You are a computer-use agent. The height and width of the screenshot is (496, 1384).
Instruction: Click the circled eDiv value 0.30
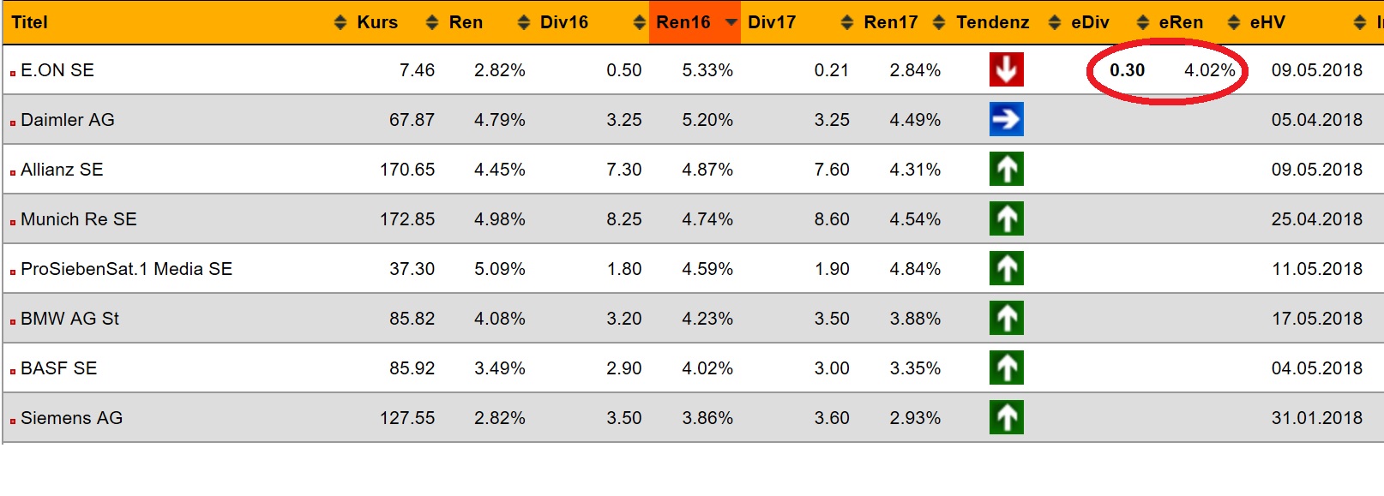(x=1127, y=70)
